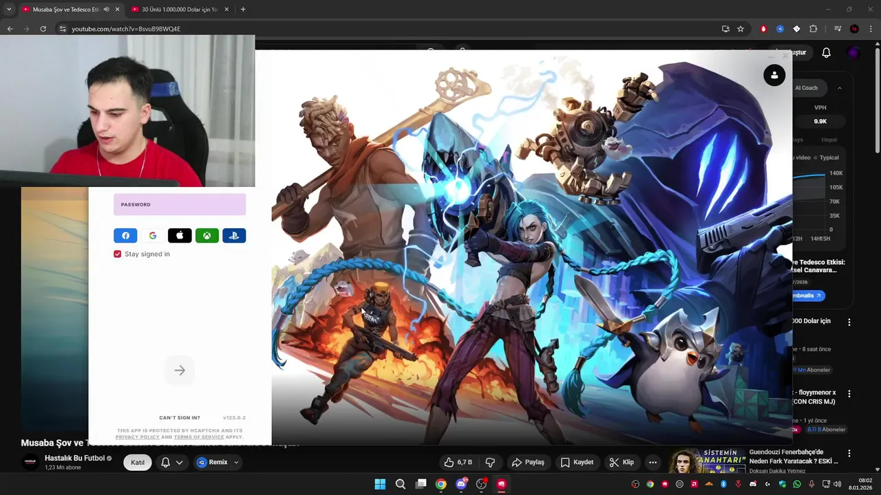This screenshot has height=495, width=881.
Task: Mute the first tab's audio icon
Action: tap(106, 10)
